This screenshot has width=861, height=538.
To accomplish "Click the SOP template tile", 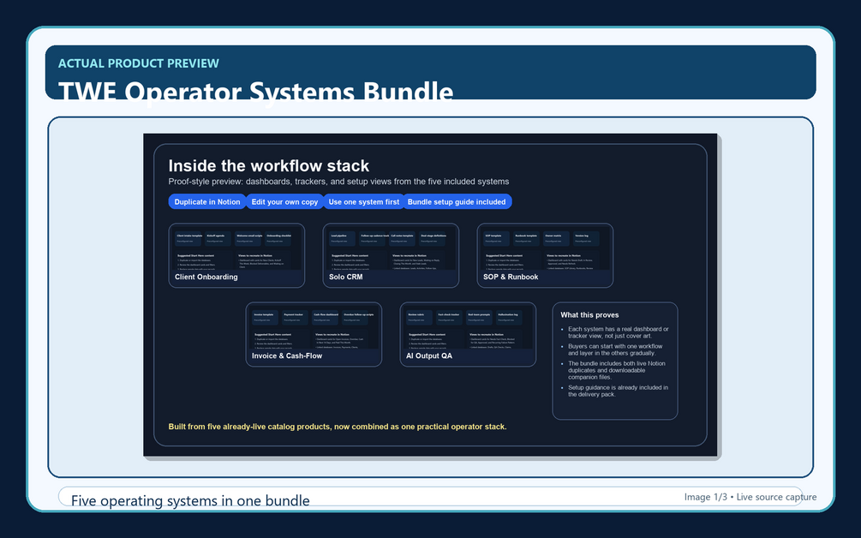I will [498, 238].
